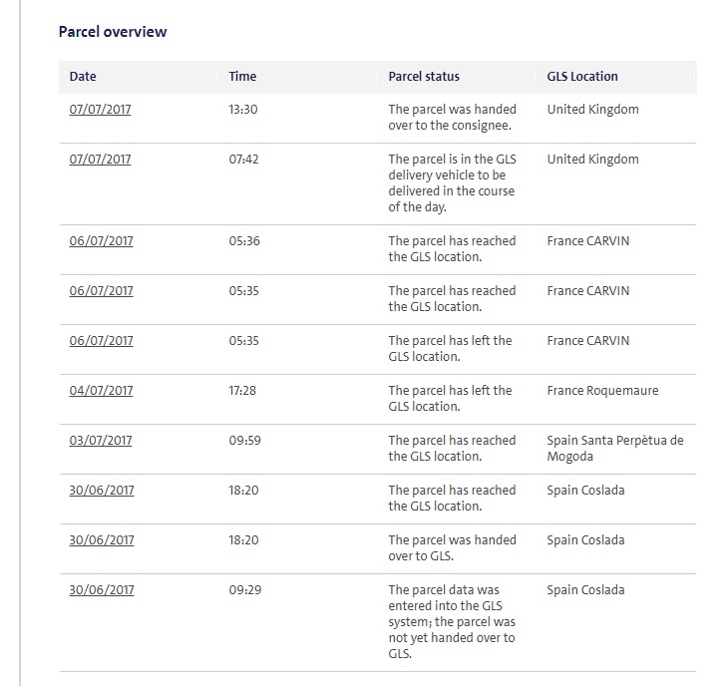The height and width of the screenshot is (686, 724).
Task: Click the 03/07/2017 date link
Action: [101, 441]
